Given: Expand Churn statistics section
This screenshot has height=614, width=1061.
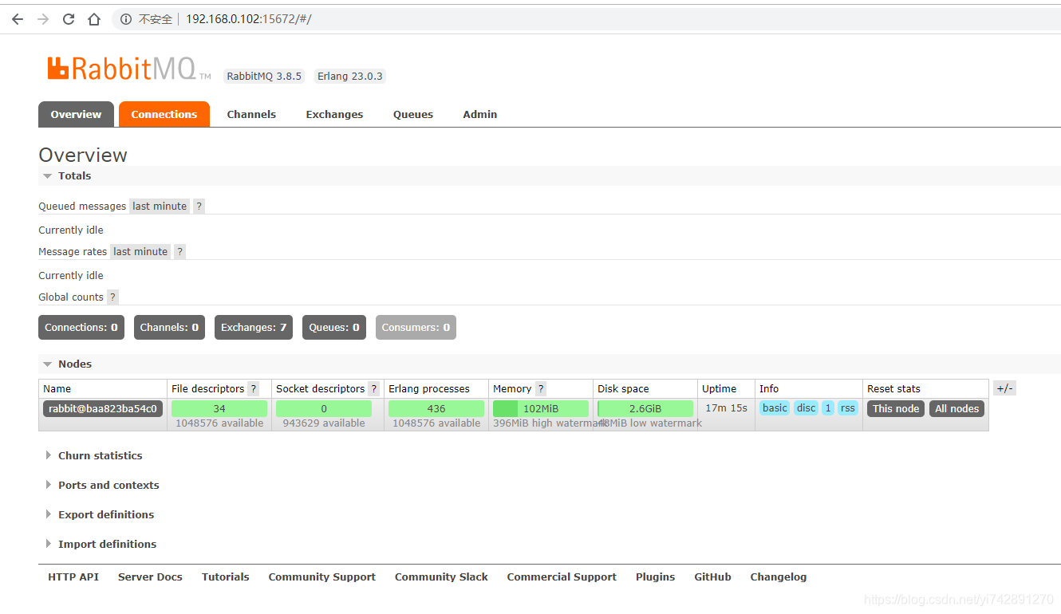Looking at the screenshot, I should click(x=100, y=455).
